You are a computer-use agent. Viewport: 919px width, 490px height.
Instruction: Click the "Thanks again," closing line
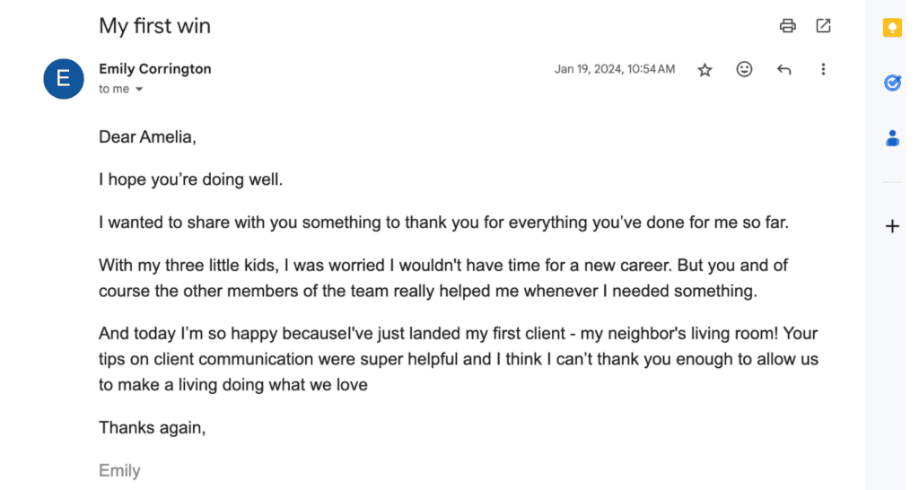(153, 427)
